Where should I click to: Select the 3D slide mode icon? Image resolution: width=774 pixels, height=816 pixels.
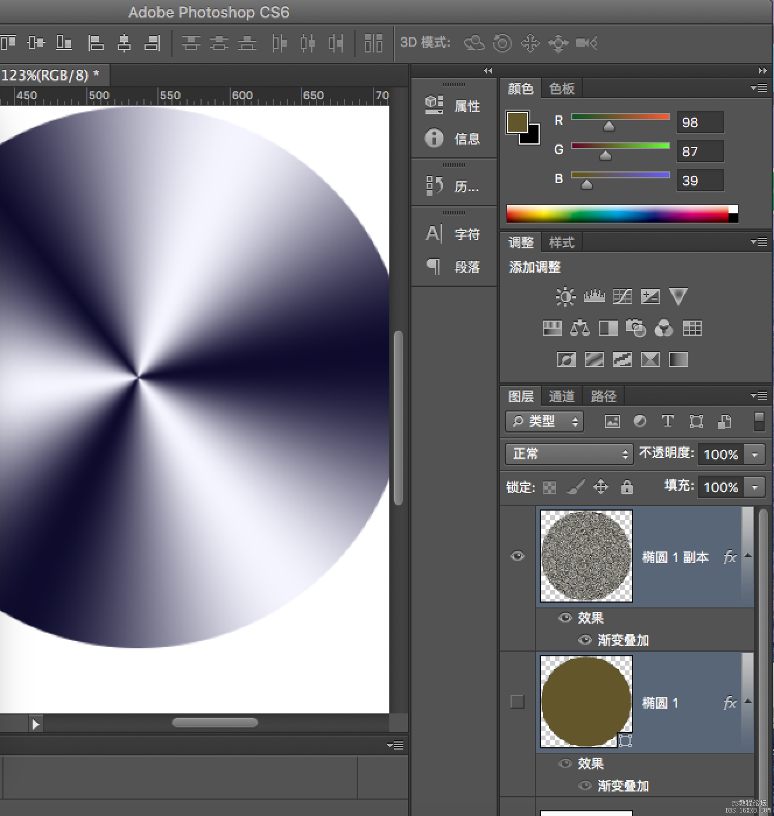558,43
